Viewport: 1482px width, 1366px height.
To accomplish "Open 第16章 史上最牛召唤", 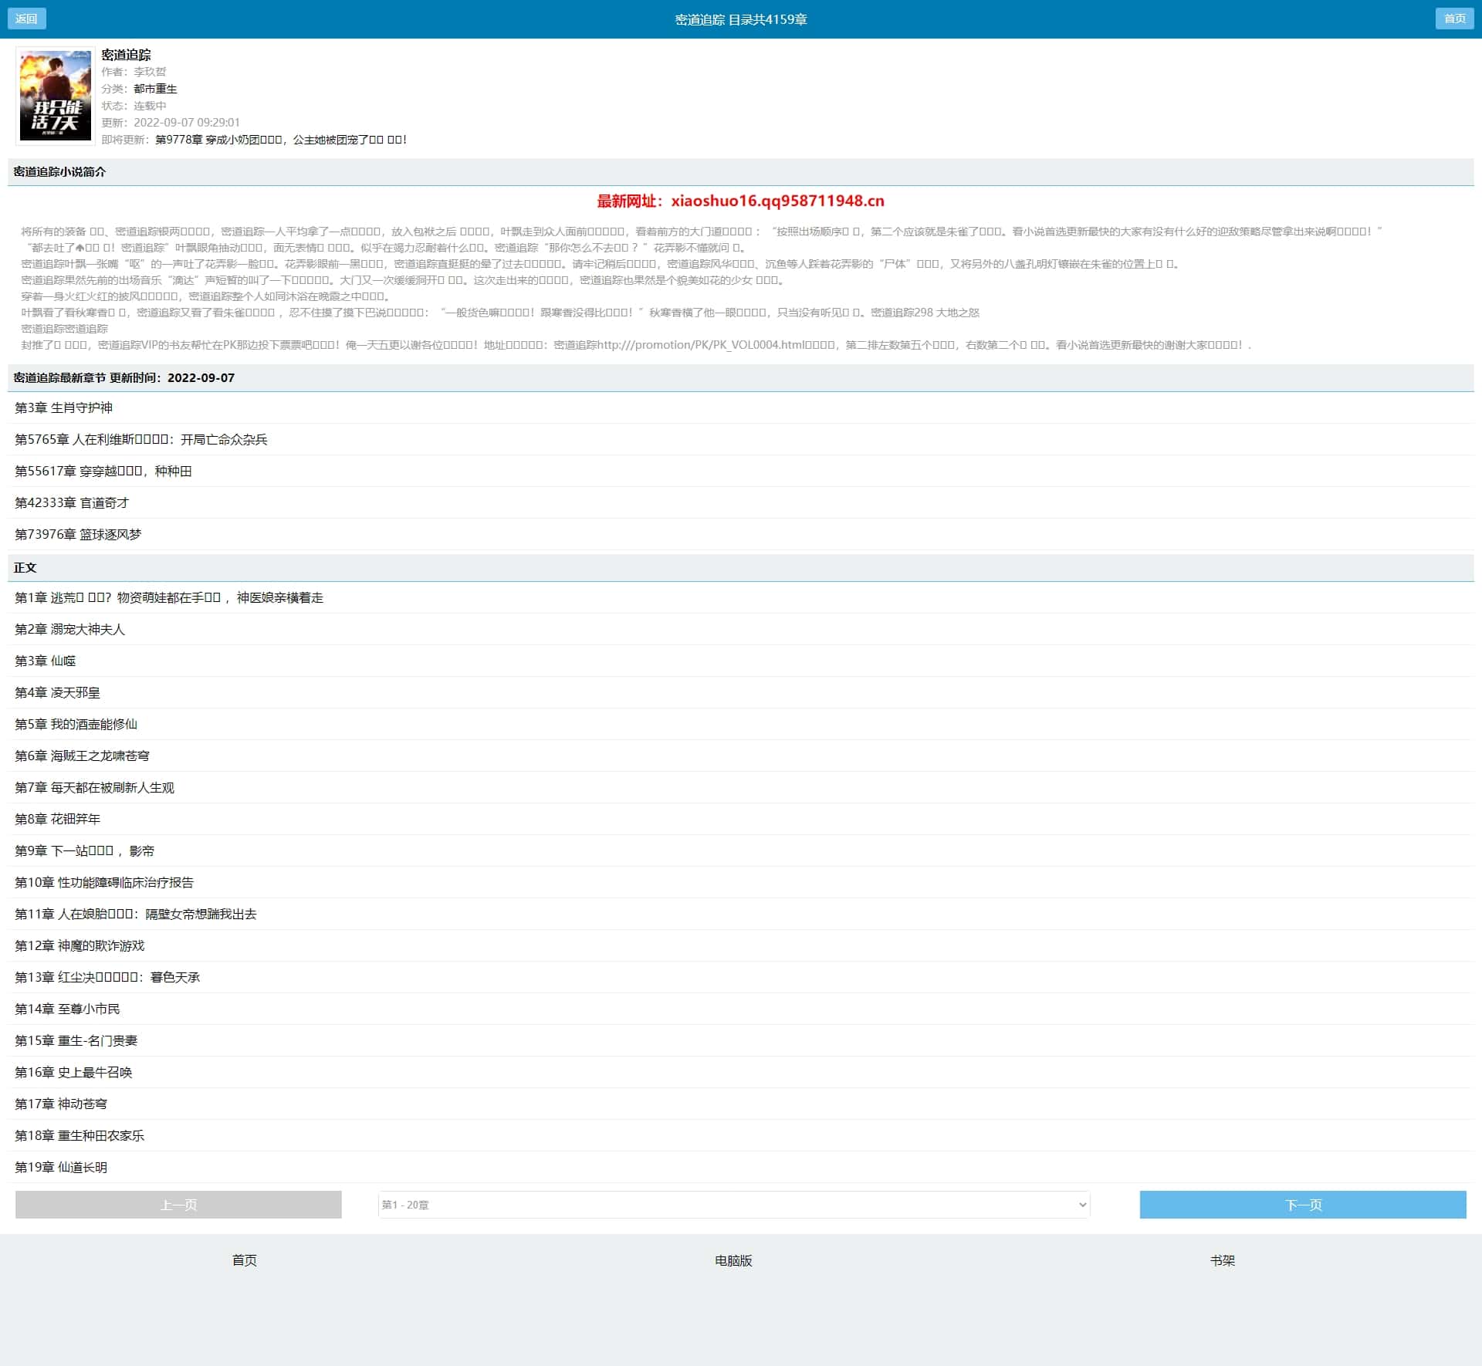I will pos(73,1072).
